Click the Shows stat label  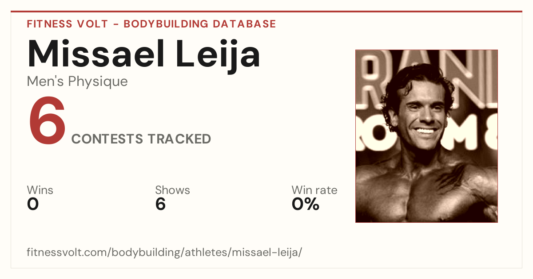pos(172,190)
